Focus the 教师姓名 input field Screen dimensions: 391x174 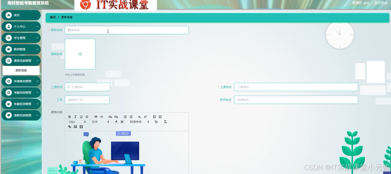coord(296,100)
